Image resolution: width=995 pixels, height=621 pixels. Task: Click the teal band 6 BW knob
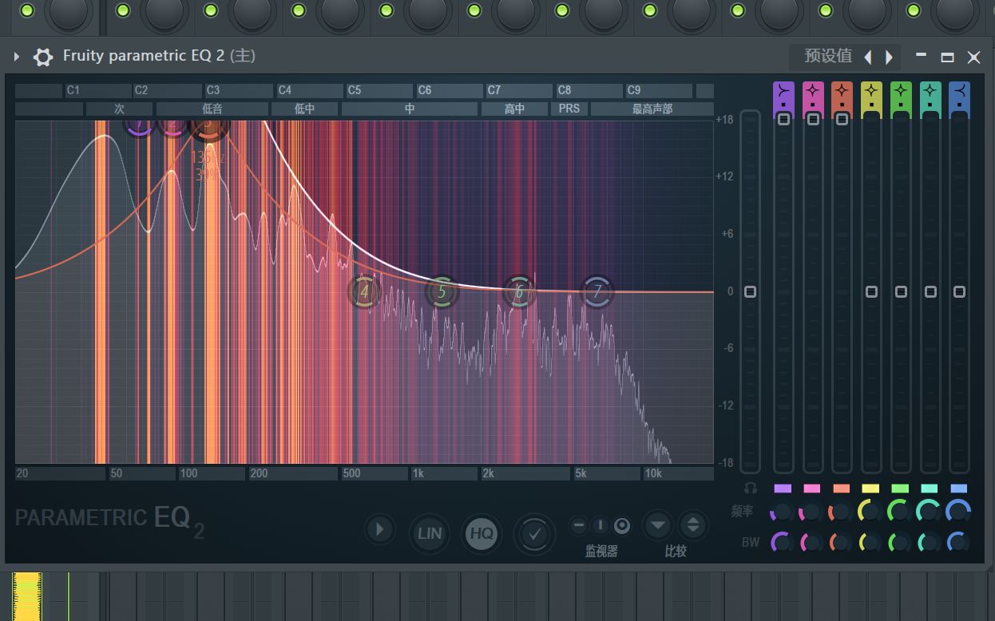(x=930, y=543)
